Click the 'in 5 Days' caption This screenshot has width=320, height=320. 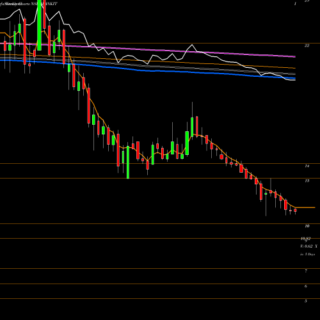coord(307,254)
